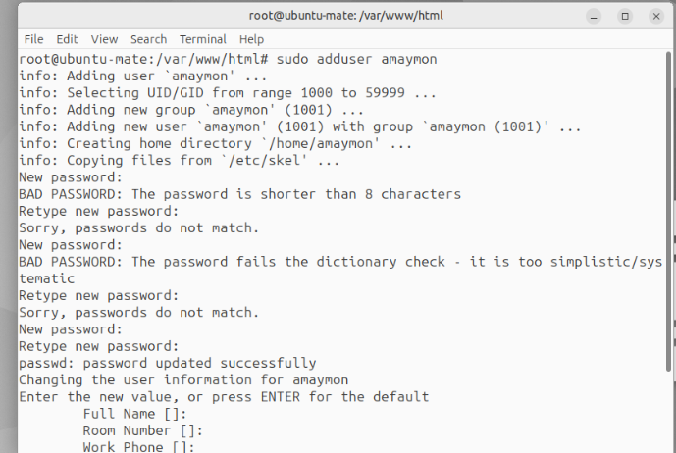Maximize the terminal window
The width and height of the screenshot is (676, 453).
(625, 17)
